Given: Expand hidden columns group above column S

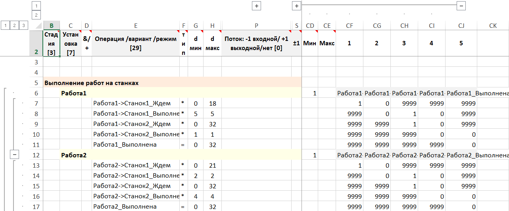Looking at the screenshot, I should tap(296, 6).
